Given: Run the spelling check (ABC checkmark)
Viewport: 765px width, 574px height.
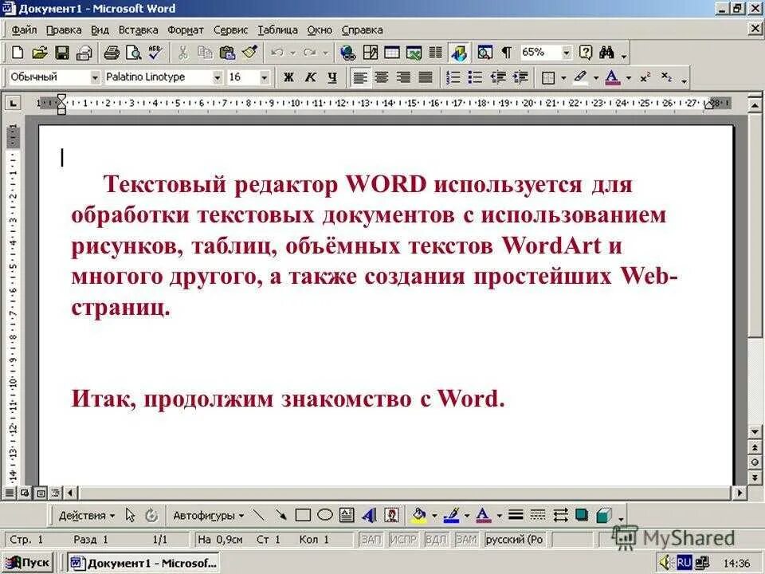Looking at the screenshot, I should pos(155,53).
